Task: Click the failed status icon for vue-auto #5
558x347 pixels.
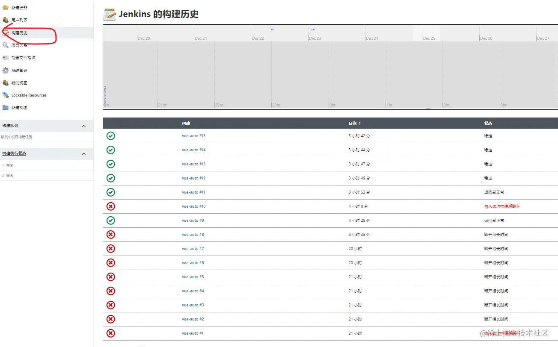Action: pos(110,277)
